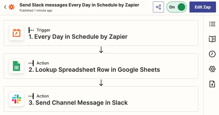The width and height of the screenshot is (219, 115).
Task: Click arrow between Google Sheets and Slack steps
Action: pyautogui.click(x=101, y=82)
